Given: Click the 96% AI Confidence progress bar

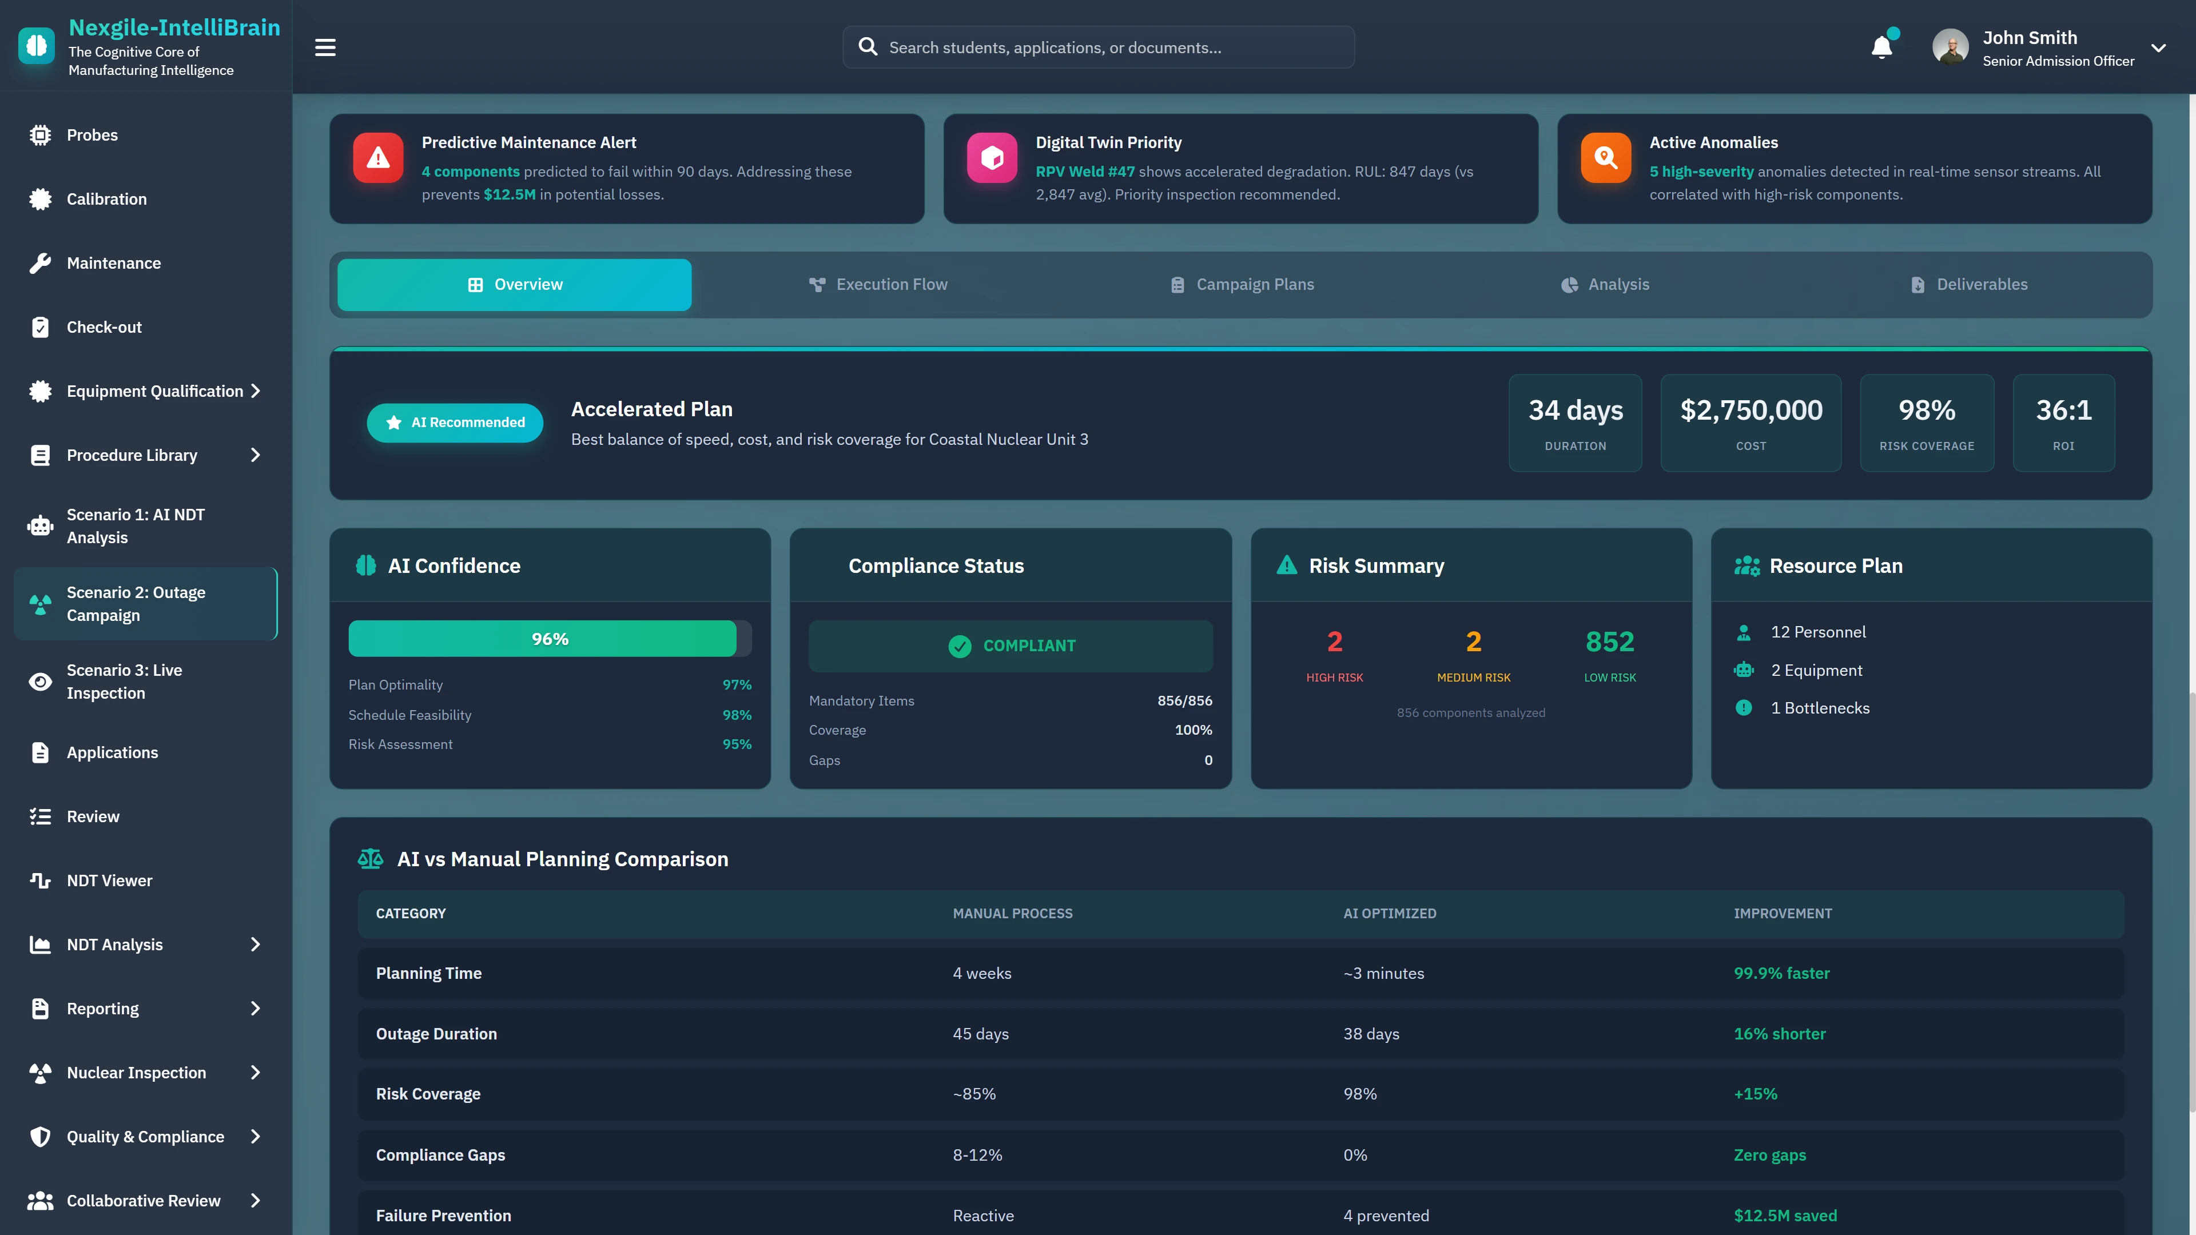Looking at the screenshot, I should point(549,638).
